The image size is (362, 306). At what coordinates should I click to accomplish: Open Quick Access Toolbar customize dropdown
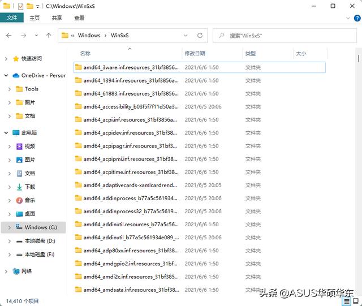click(x=38, y=6)
